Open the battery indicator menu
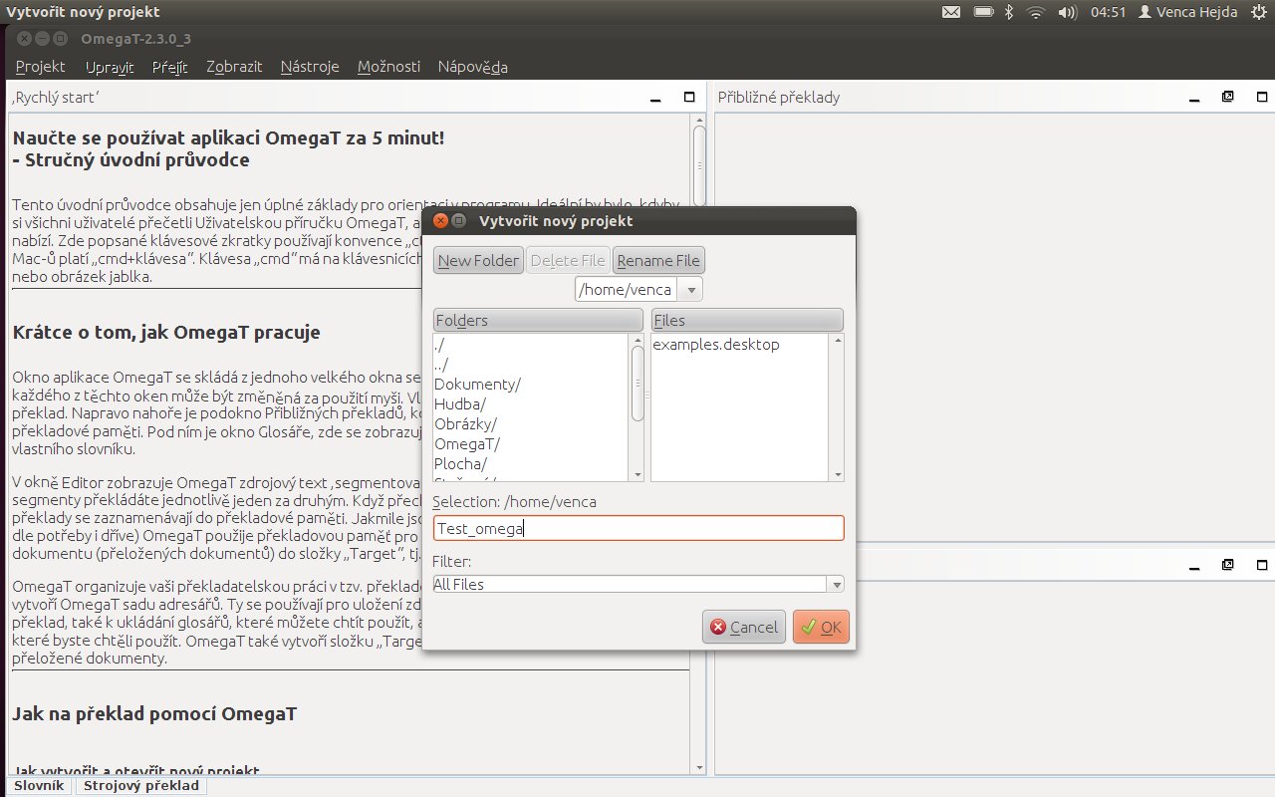 pos(983,12)
